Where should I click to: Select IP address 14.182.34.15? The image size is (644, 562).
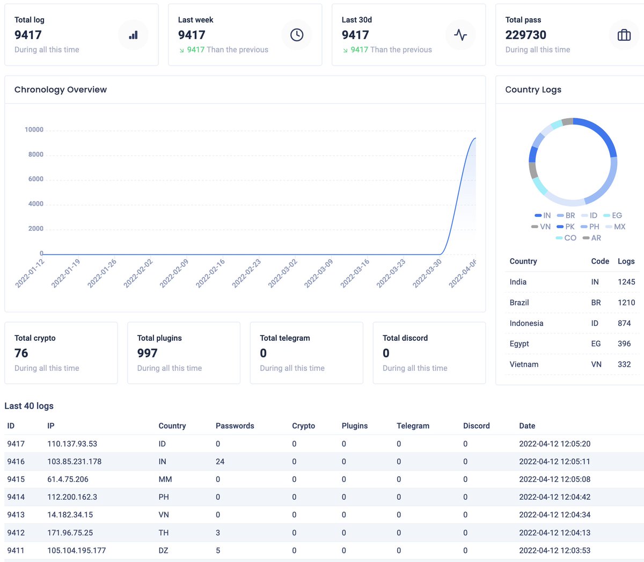pos(70,515)
